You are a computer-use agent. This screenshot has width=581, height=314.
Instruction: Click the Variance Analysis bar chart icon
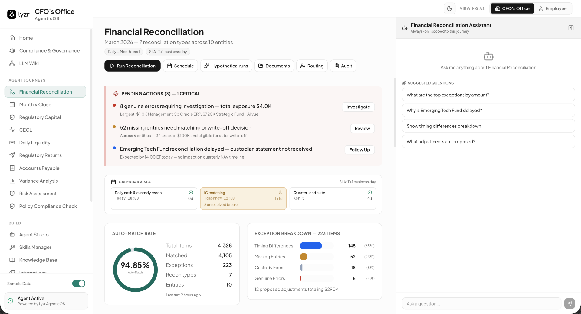[x=12, y=181]
